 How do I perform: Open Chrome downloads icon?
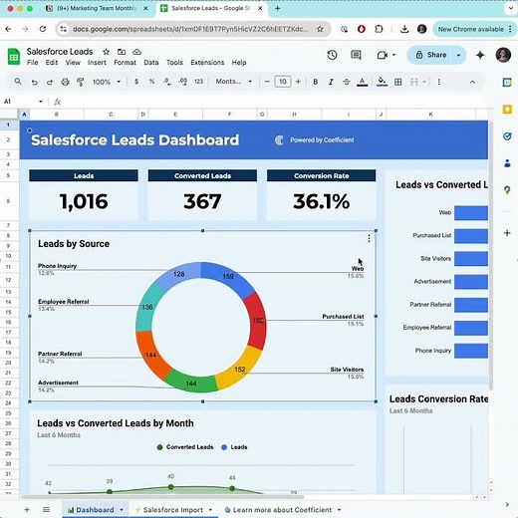tap(404, 29)
